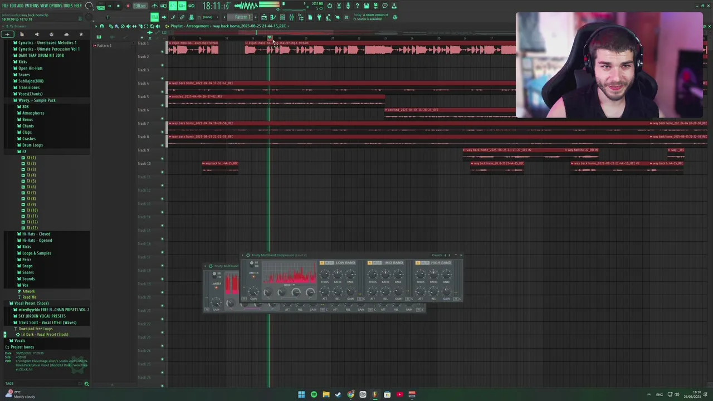Open the OPTIONS menu
The width and height of the screenshot is (713, 401).
(x=56, y=6)
